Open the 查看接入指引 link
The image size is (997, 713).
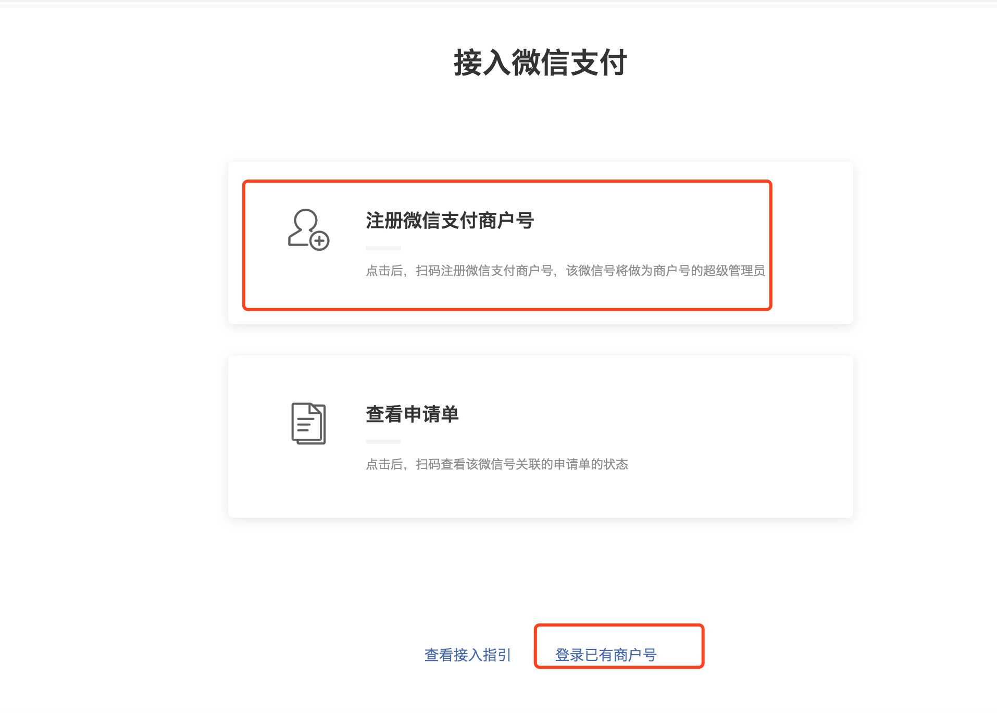point(468,655)
